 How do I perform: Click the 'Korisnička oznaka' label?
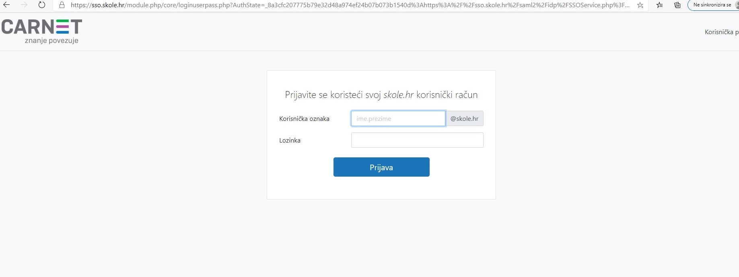tap(304, 119)
